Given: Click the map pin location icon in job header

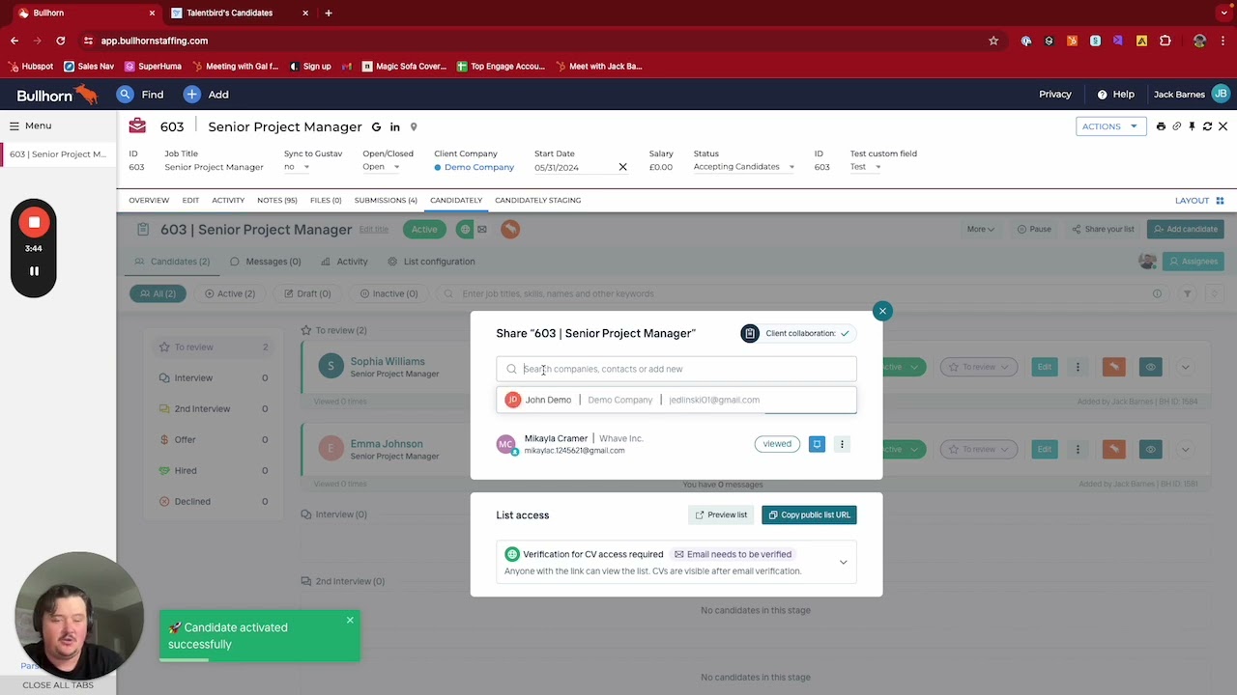Looking at the screenshot, I should pyautogui.click(x=414, y=126).
